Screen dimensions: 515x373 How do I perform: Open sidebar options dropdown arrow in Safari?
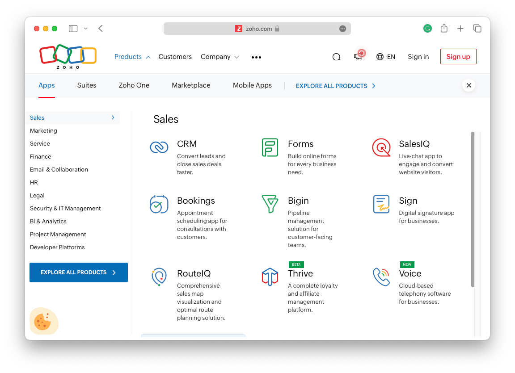pyautogui.click(x=86, y=29)
